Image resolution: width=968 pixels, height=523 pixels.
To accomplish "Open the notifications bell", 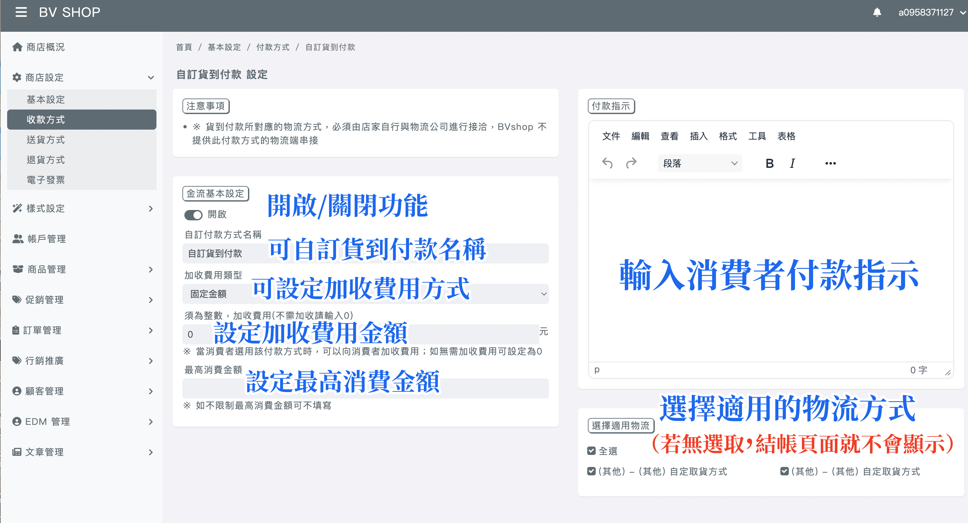I will pos(877,12).
